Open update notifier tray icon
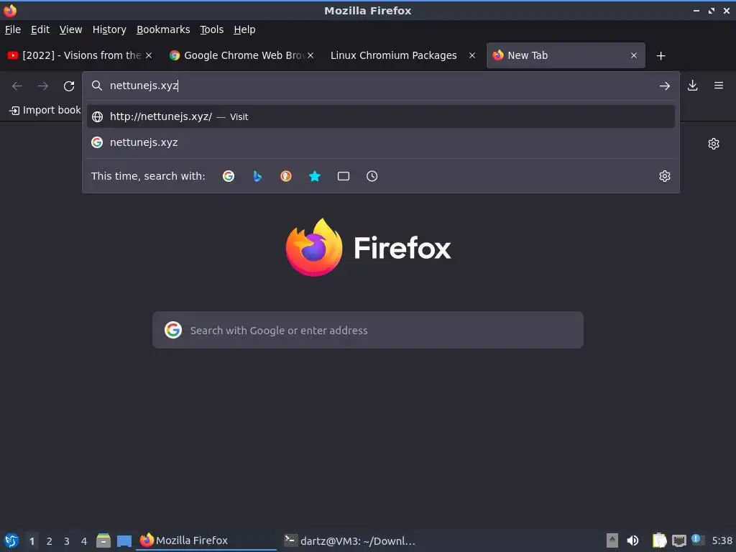Screen dimensions: 736x552 coord(697,540)
